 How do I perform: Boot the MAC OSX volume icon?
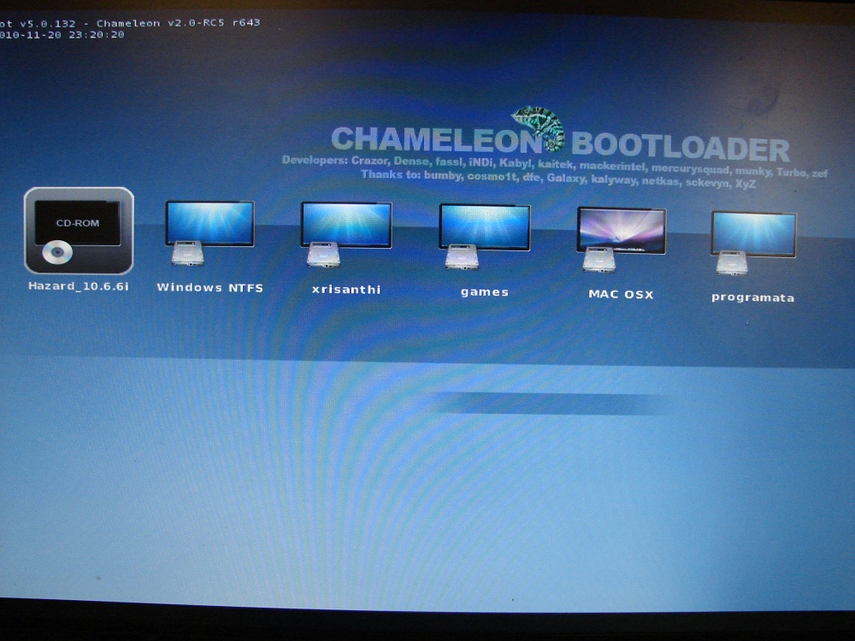(x=621, y=240)
